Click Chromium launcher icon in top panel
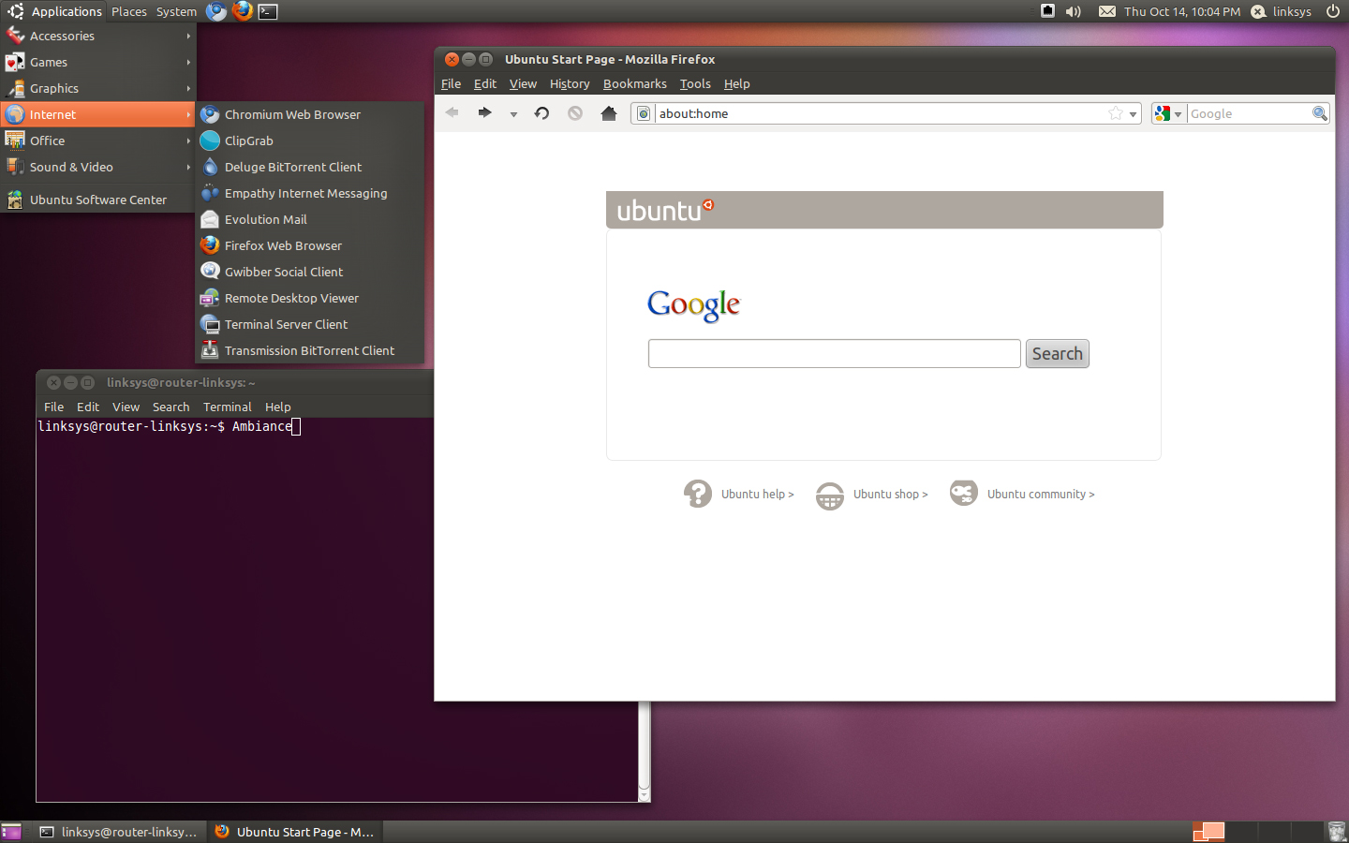1349x843 pixels. tap(216, 11)
